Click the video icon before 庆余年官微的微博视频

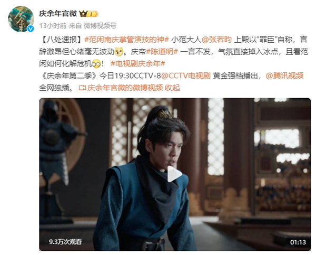83,88
